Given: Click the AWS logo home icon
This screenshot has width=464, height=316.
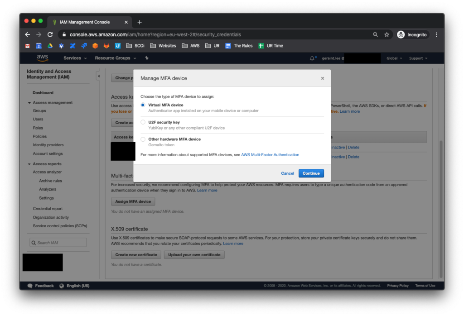Looking at the screenshot, I should point(42,58).
